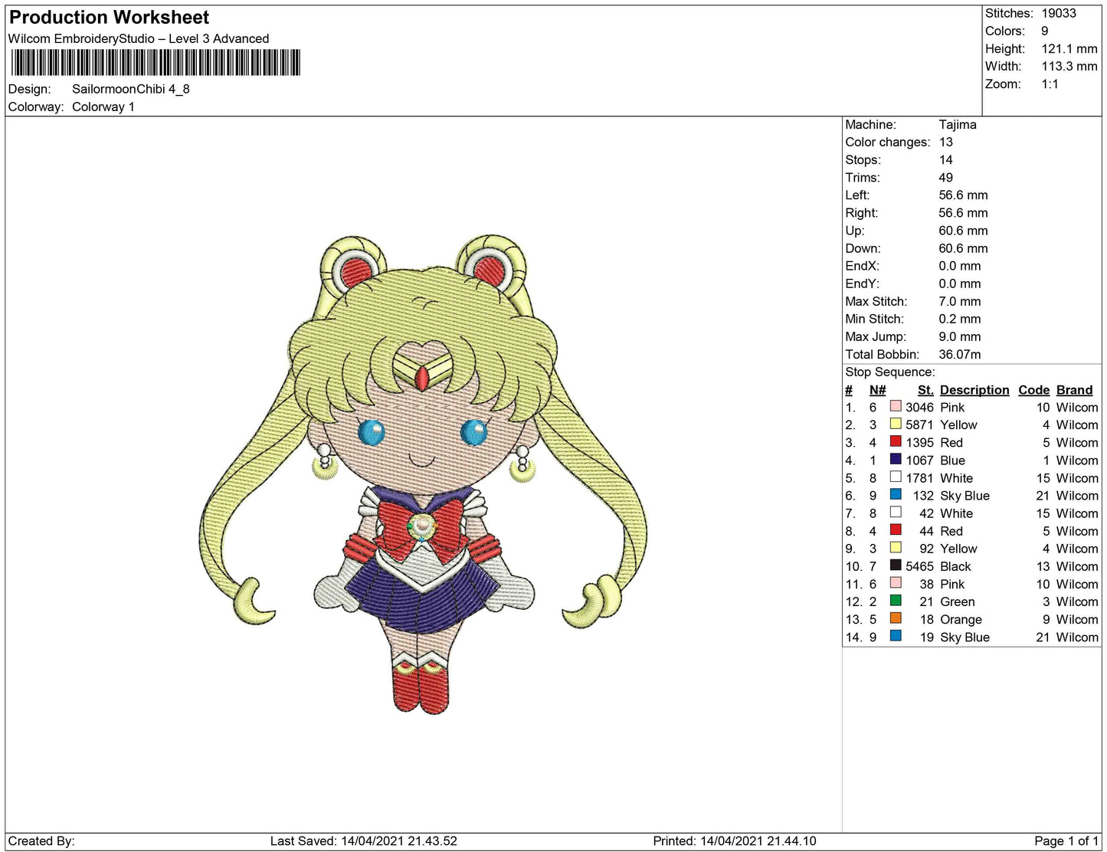Click the Pink description with 38 stitches
1107x852 pixels.
coord(952,584)
